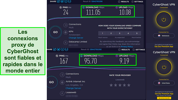Image resolution: width=178 pixels, height=100 pixels.
Task: Rate download speed 5 Much better
Action: (137, 33)
